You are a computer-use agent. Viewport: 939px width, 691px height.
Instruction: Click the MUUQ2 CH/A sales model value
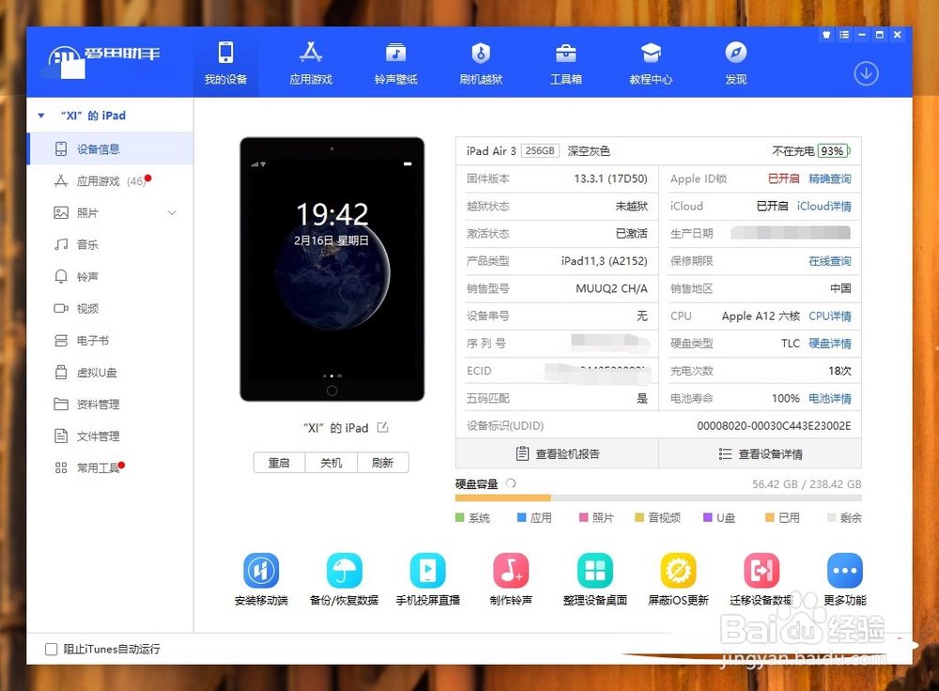coord(611,288)
